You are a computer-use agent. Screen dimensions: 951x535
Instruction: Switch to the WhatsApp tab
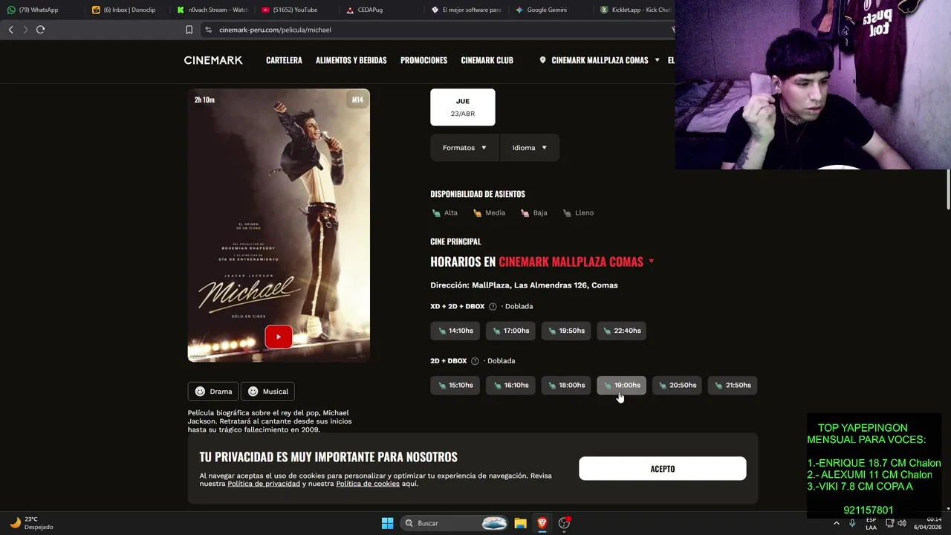41,10
